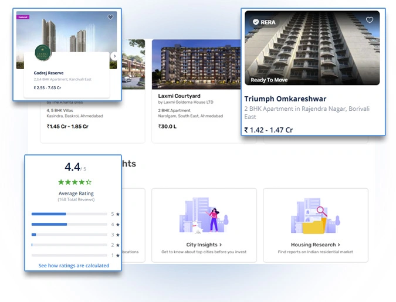396x302 pixels.
Task: Click the round Godrej developer logo
Action: [x=42, y=53]
